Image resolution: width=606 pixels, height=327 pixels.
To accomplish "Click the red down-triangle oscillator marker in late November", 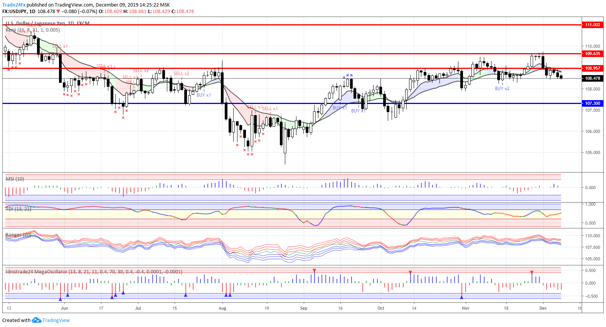I will click(x=532, y=272).
